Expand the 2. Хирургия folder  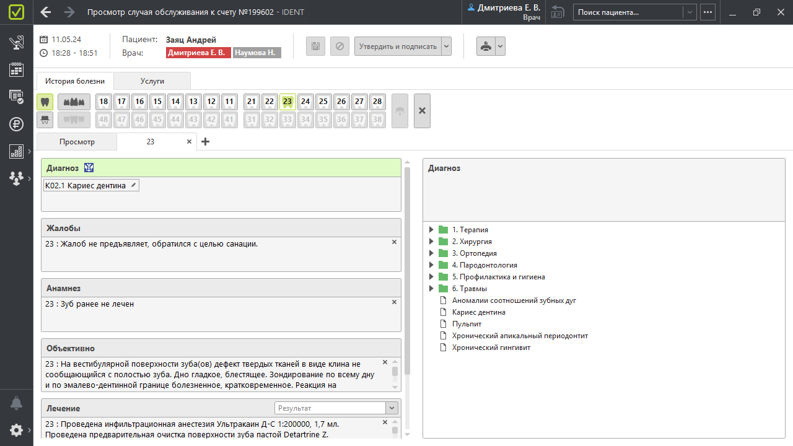pyautogui.click(x=431, y=242)
